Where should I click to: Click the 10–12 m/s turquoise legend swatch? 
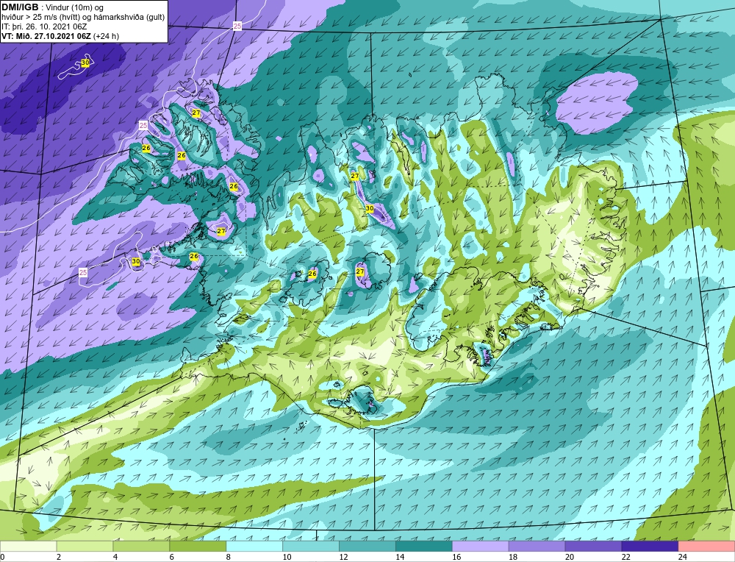[x=311, y=547]
